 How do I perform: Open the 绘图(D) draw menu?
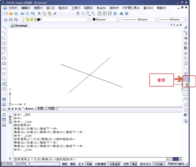click(88, 8)
